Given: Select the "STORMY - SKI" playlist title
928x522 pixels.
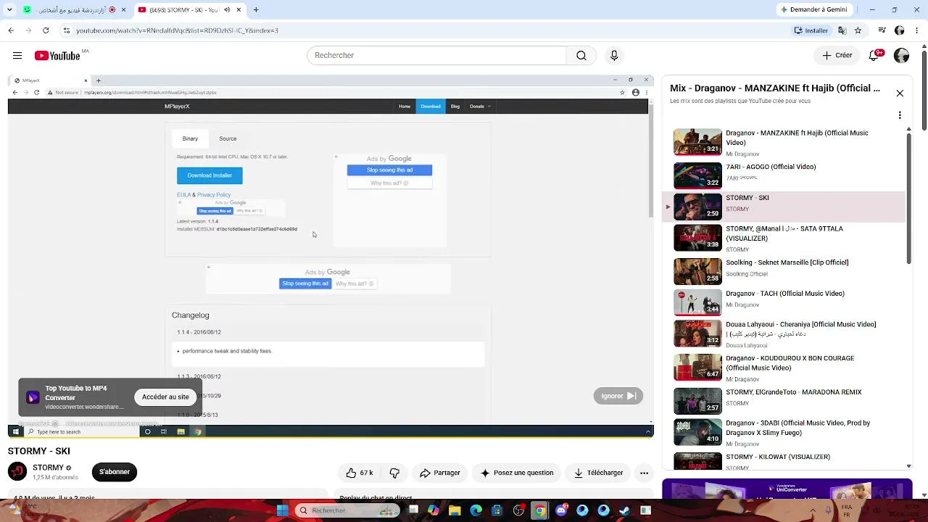Looking at the screenshot, I should [x=747, y=198].
